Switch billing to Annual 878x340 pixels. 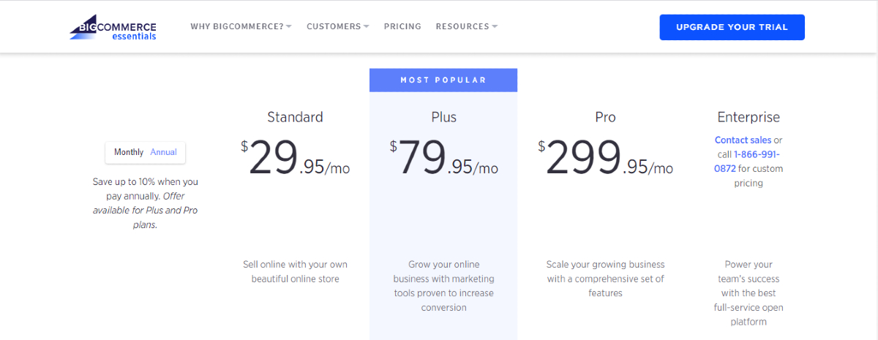click(x=164, y=152)
